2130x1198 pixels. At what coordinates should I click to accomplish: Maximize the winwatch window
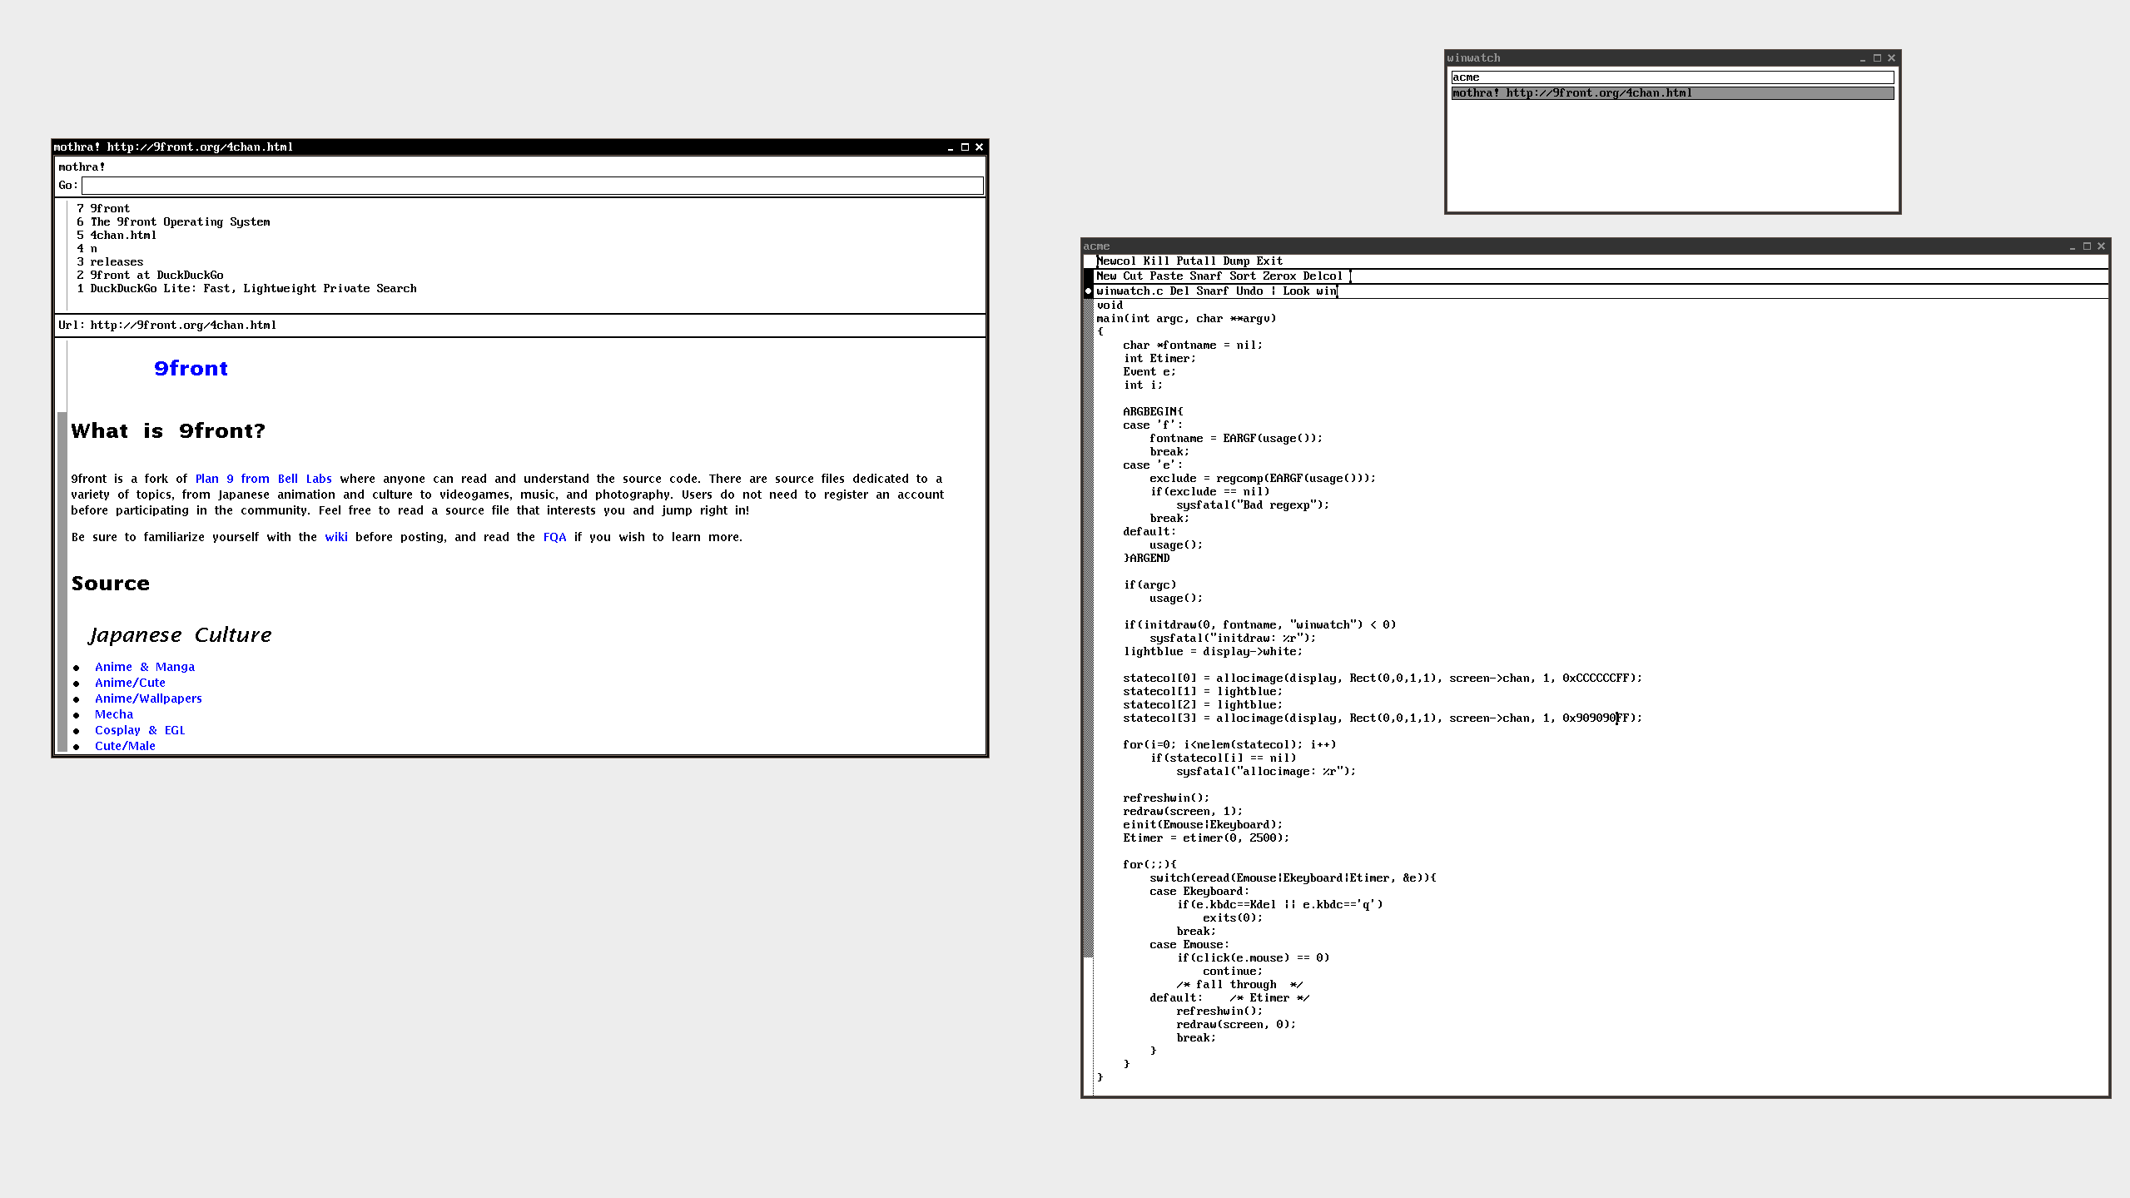1877,58
